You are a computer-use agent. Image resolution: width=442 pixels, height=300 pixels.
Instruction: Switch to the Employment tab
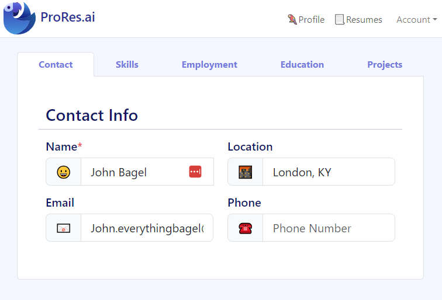[x=209, y=64]
